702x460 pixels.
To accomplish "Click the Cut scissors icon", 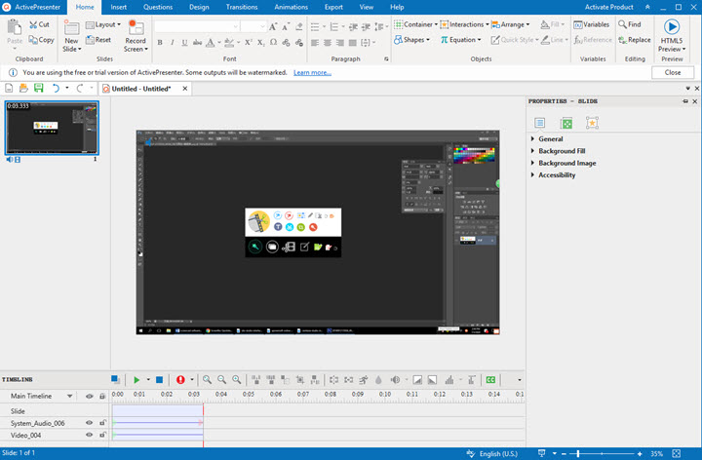I will (x=32, y=24).
